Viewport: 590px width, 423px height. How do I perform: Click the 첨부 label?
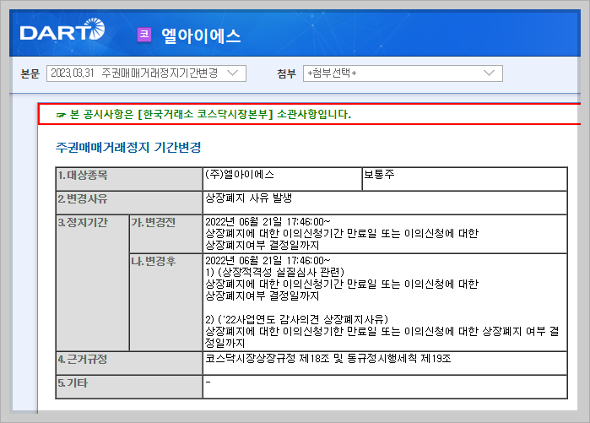[x=287, y=73]
